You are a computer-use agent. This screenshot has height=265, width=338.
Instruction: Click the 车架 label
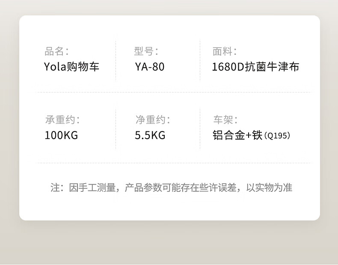(225, 120)
